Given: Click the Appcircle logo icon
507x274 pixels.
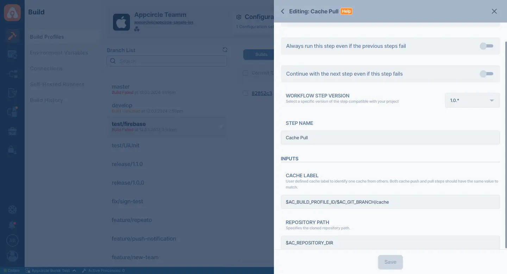Looking at the screenshot, I should tap(12, 12).
